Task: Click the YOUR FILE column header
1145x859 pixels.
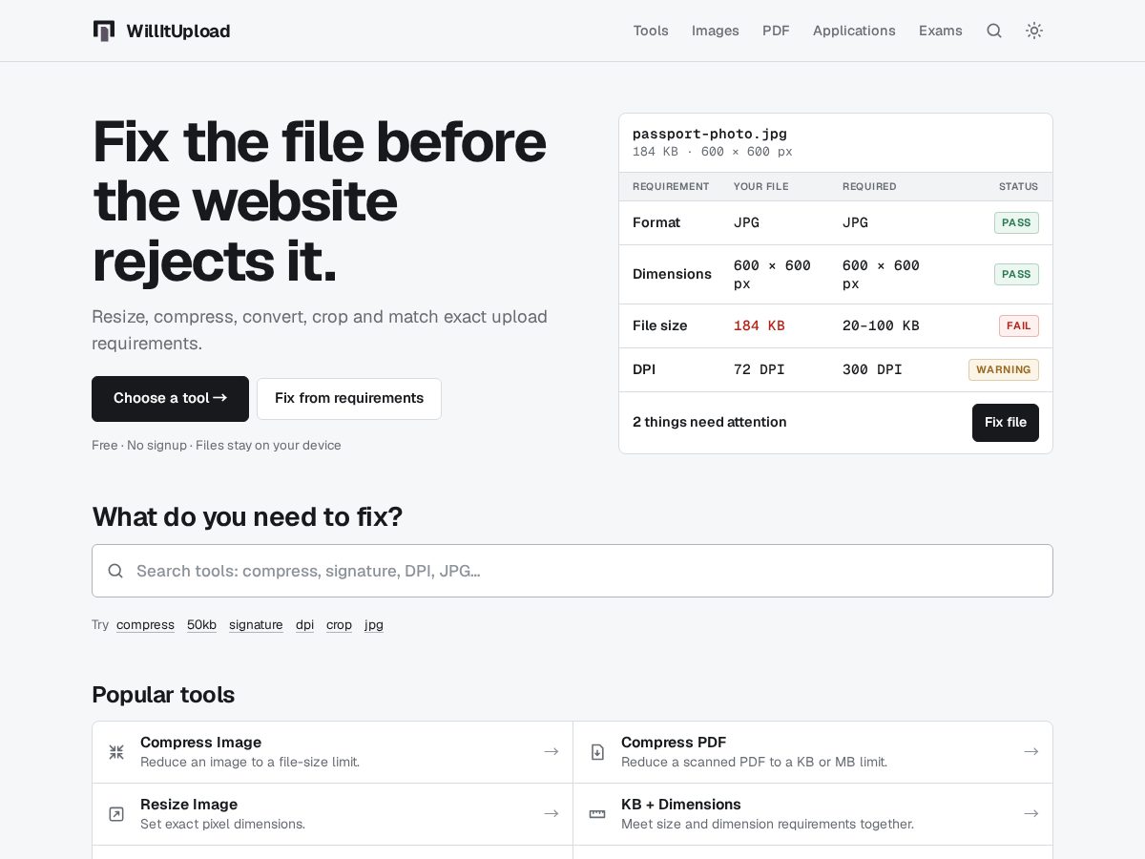Action: (760, 187)
